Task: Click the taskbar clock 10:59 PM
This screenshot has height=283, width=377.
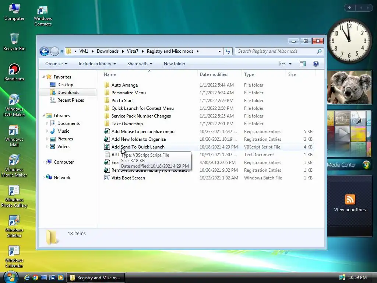Action: (x=357, y=277)
